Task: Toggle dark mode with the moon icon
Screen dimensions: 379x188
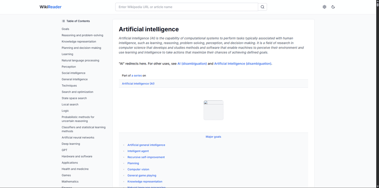Action: pyautogui.click(x=333, y=7)
